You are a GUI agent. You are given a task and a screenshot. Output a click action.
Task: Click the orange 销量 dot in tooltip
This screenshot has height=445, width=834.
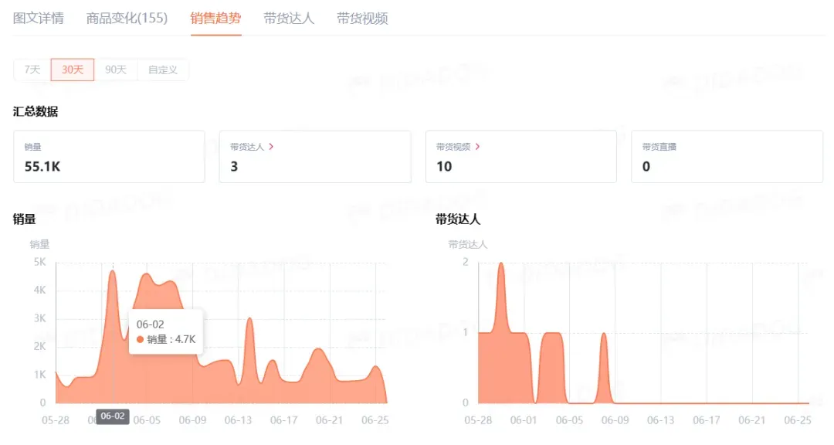point(140,339)
